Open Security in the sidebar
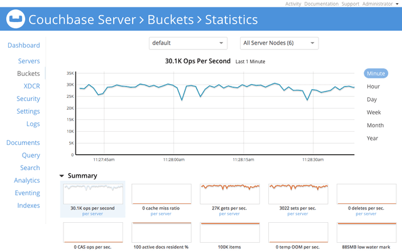 [x=28, y=99]
